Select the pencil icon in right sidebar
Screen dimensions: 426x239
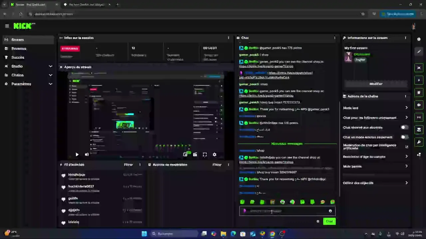point(419,51)
